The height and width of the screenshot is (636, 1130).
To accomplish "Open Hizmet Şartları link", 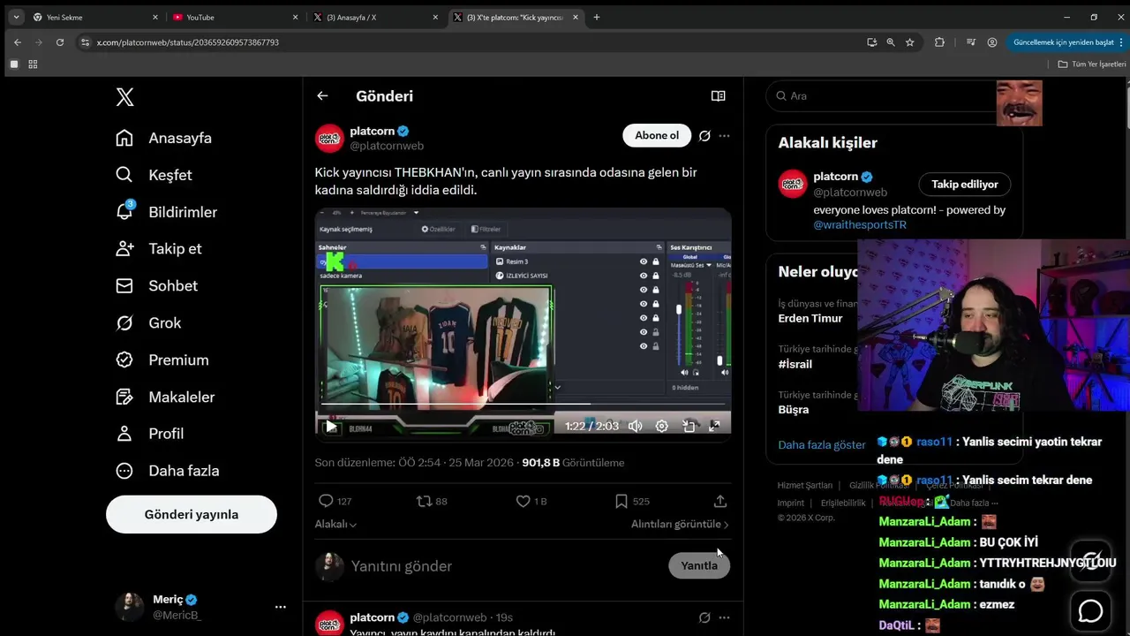I will (x=804, y=485).
